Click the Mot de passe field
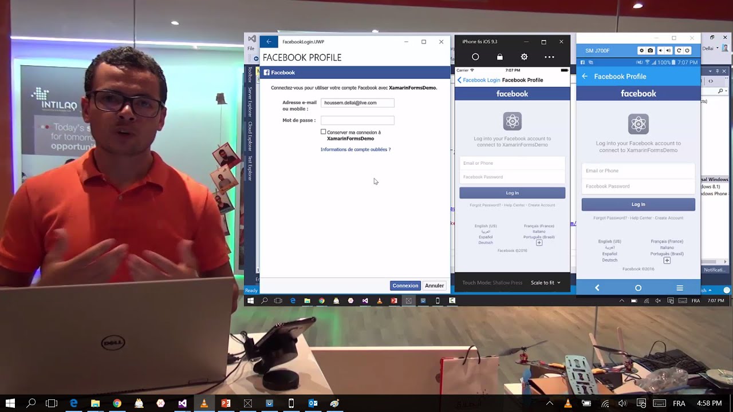733x412 pixels. [x=357, y=120]
